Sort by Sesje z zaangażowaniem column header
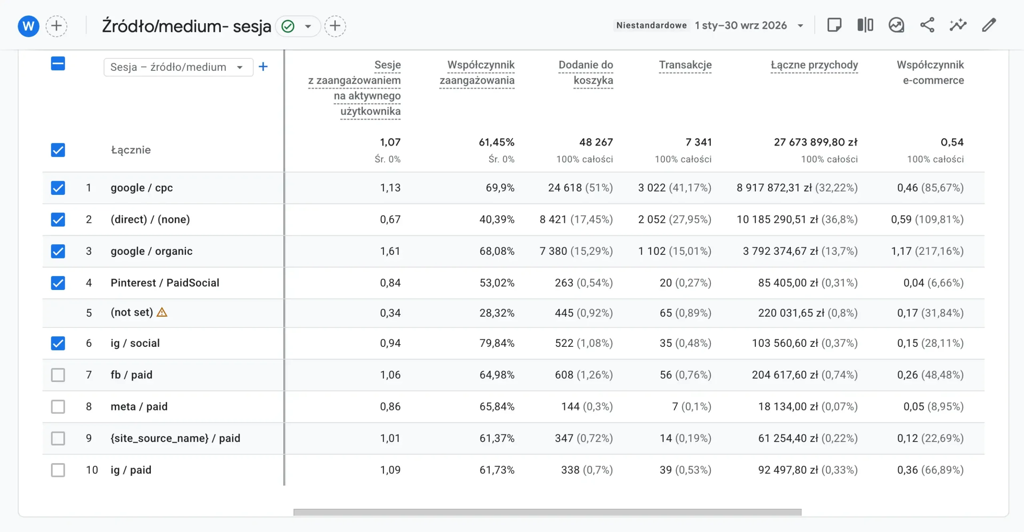 (354, 88)
